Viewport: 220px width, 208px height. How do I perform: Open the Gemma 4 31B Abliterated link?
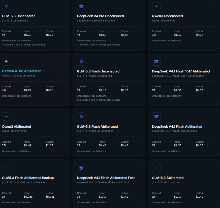click(x=22, y=71)
